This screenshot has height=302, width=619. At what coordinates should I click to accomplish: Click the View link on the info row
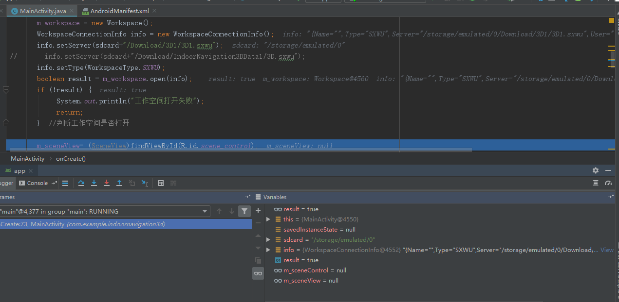click(x=607, y=250)
